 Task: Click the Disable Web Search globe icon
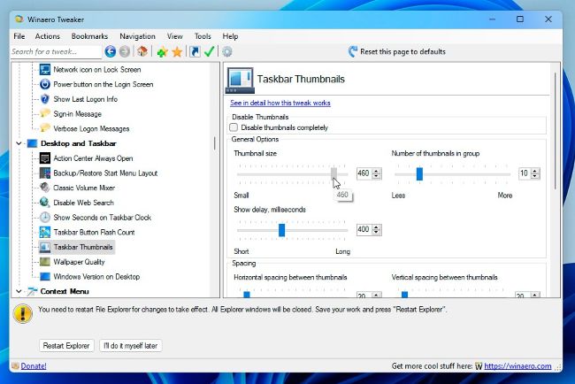click(x=45, y=203)
